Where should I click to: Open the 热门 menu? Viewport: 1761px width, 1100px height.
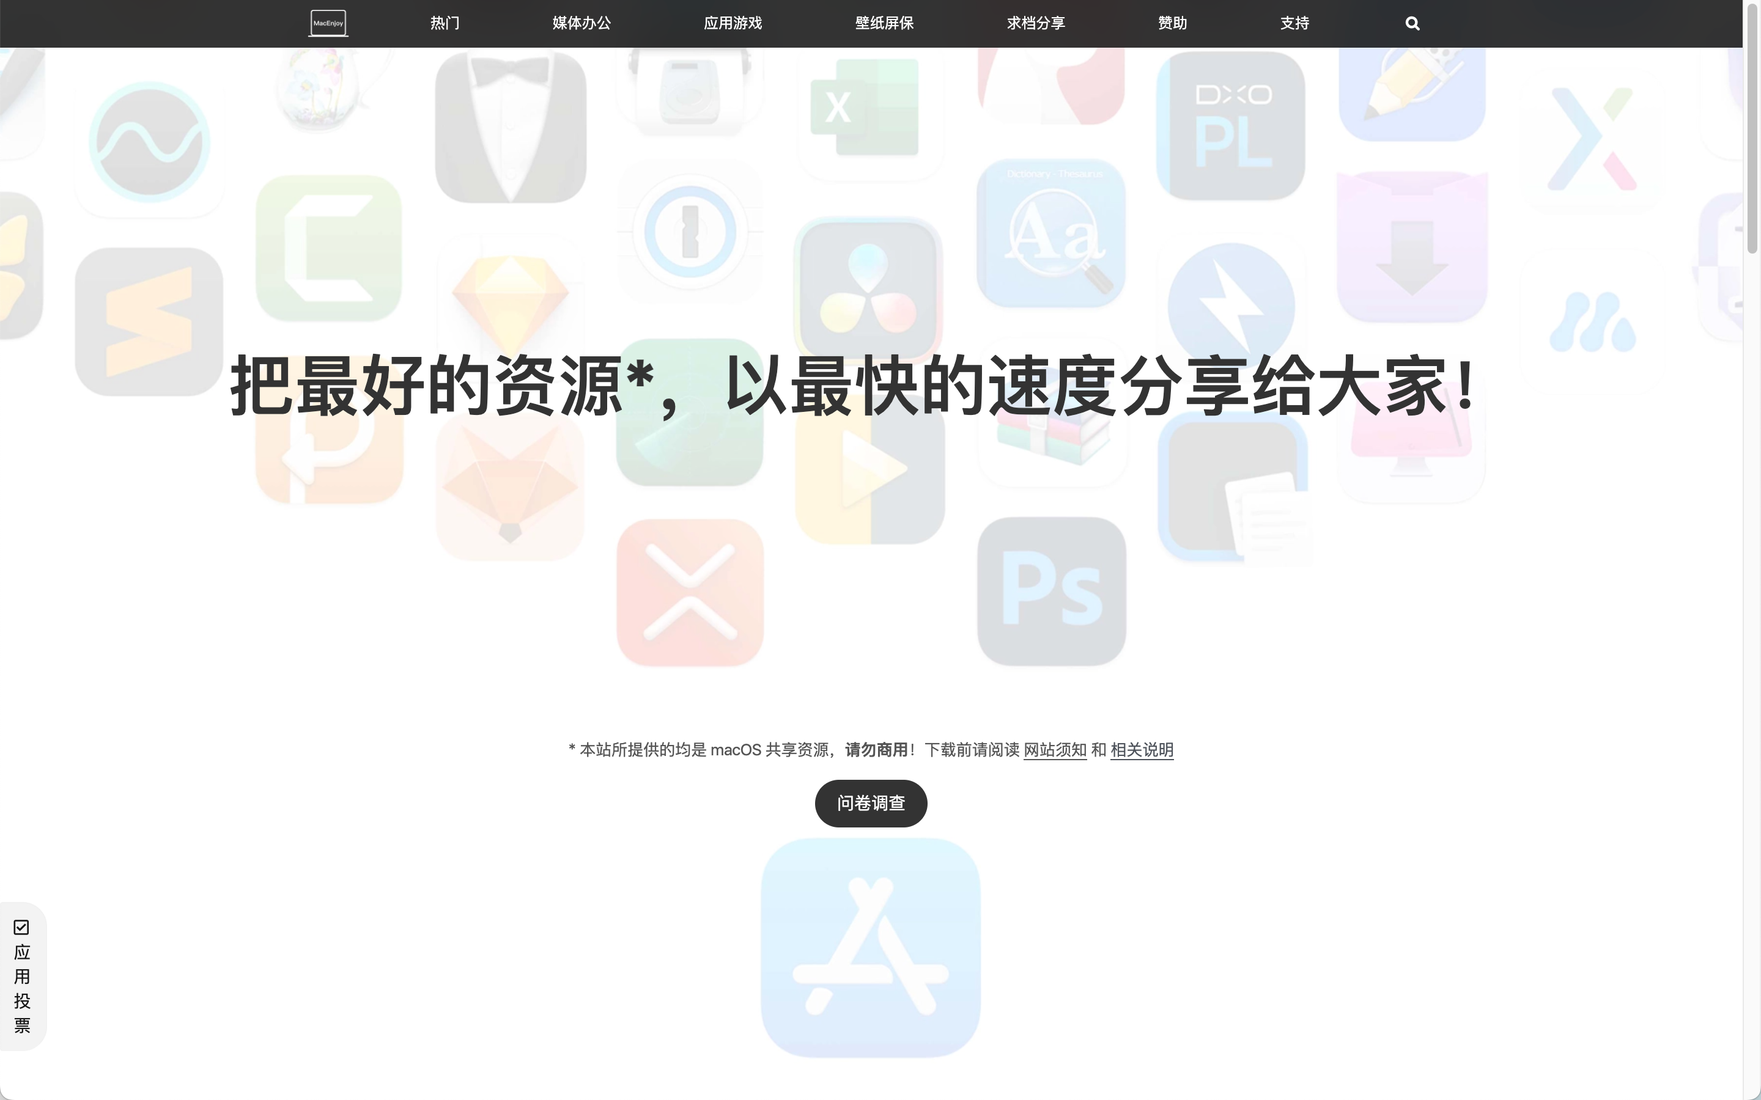pyautogui.click(x=445, y=23)
